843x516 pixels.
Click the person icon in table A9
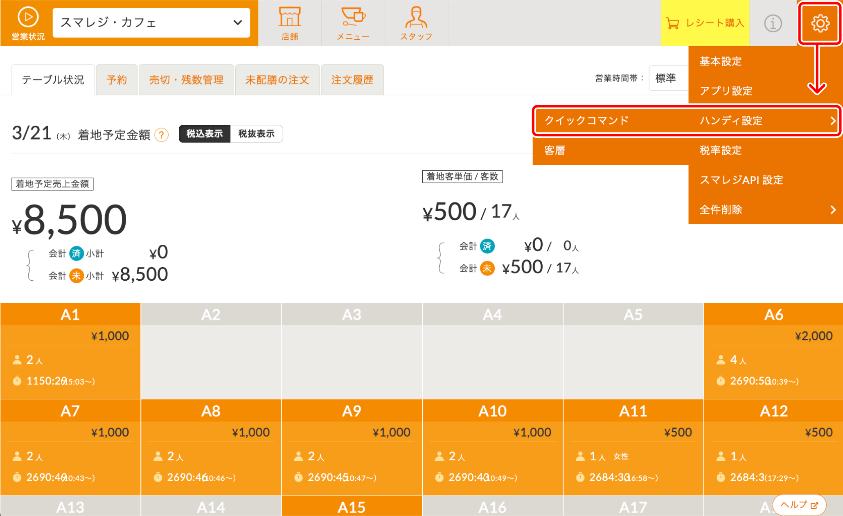299,456
